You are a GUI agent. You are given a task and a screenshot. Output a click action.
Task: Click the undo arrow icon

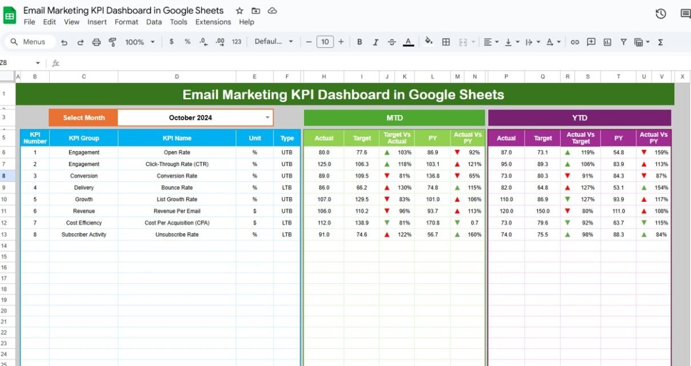click(65, 42)
